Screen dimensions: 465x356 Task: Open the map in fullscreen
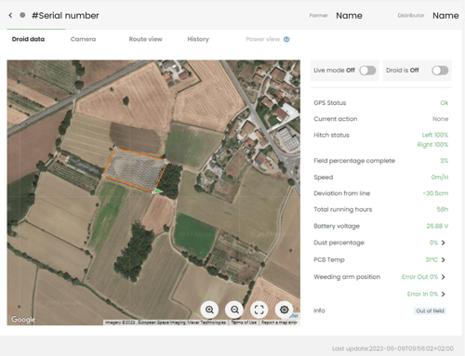tap(259, 310)
